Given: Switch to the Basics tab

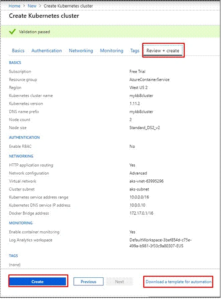Looking at the screenshot, I should pos(18,51).
